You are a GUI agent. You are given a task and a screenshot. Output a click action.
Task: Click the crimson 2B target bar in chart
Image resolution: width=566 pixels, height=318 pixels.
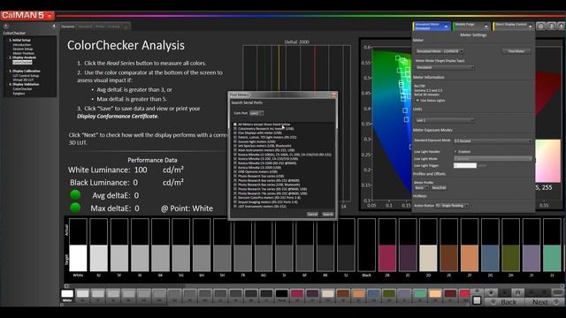click(387, 258)
